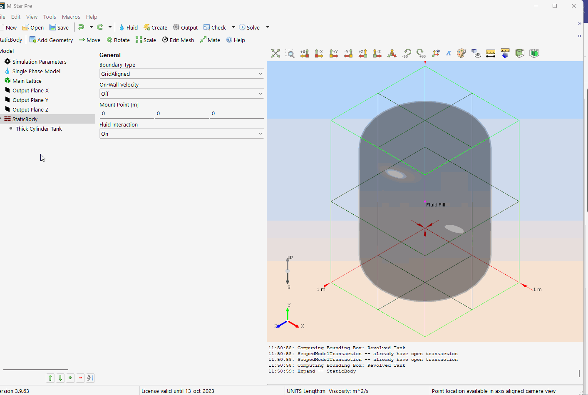The height and width of the screenshot is (395, 588).
Task: Open the Macros menu
Action: 71,17
